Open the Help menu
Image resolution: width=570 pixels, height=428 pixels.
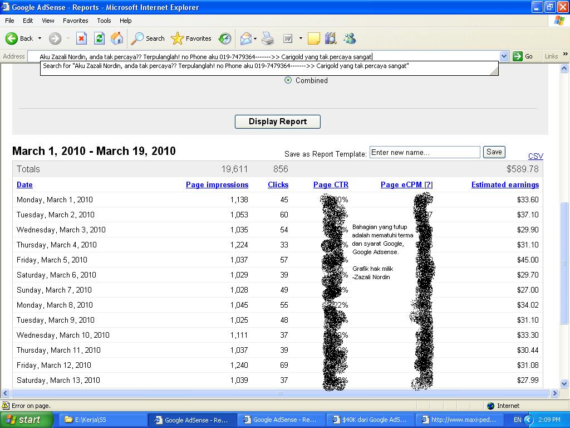[x=125, y=21]
